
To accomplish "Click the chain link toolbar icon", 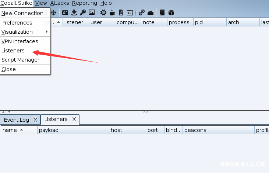I will (142, 12).
